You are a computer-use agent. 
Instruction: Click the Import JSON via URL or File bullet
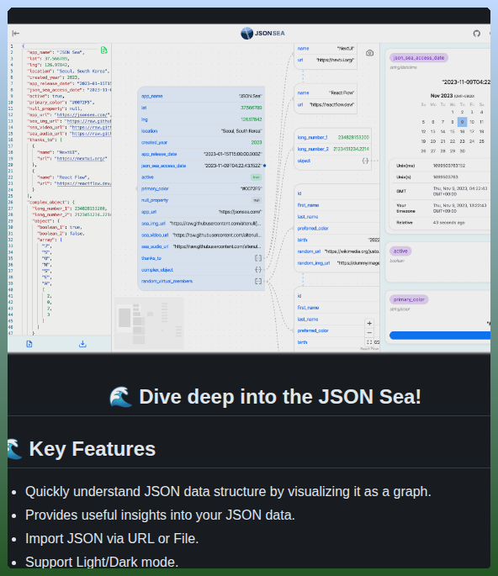(112, 538)
